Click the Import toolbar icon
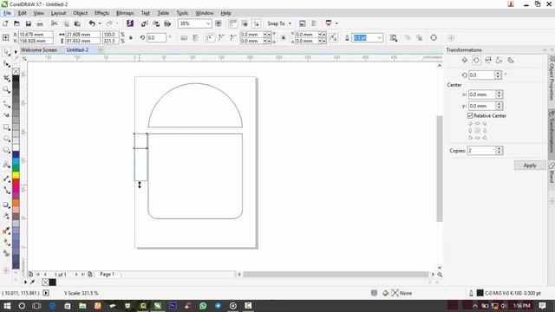Screen dimensions: 555x312 pos(145,23)
